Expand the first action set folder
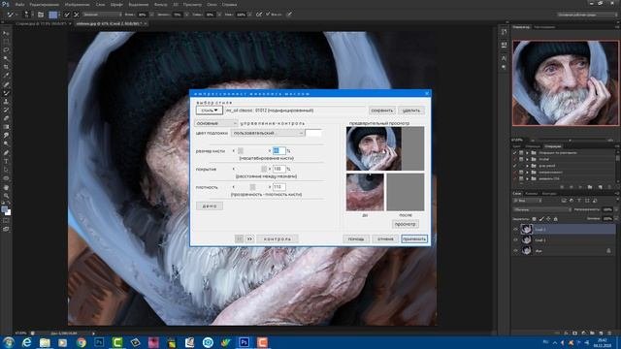The width and height of the screenshot is (621, 349). coord(527,153)
